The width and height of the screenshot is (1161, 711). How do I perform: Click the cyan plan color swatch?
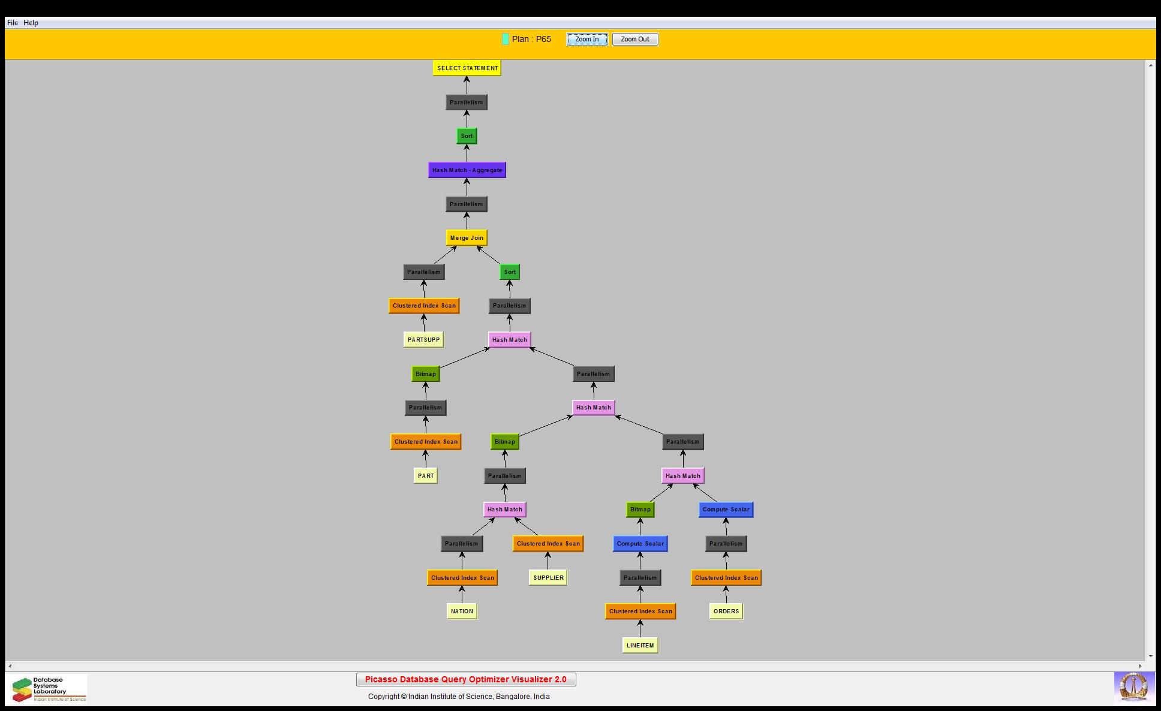(506, 39)
